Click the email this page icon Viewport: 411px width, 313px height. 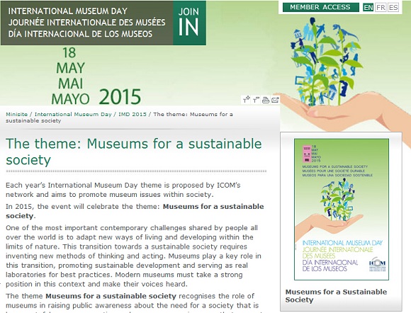pyautogui.click(x=275, y=100)
